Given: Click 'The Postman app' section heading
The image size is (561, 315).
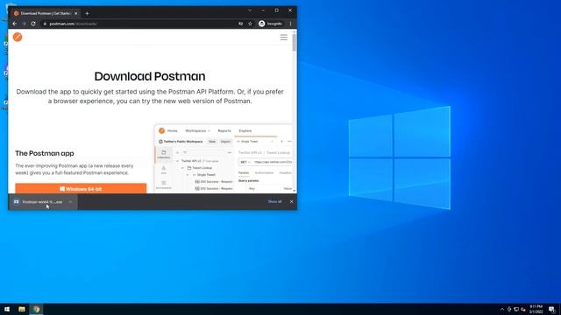Looking at the screenshot, I should pos(45,153).
